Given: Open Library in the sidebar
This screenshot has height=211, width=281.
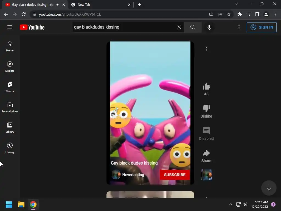Looking at the screenshot, I should coord(10,127).
